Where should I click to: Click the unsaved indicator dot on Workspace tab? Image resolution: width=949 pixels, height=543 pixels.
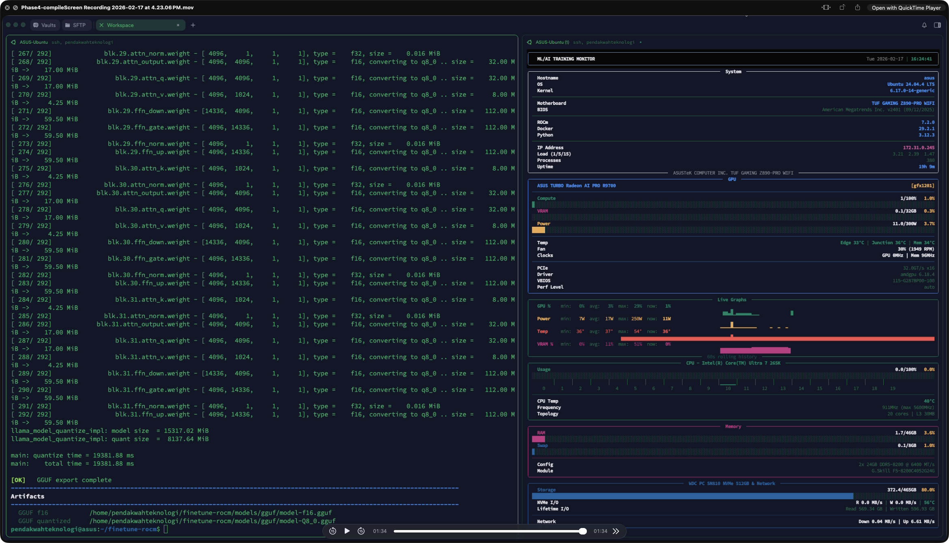178,25
